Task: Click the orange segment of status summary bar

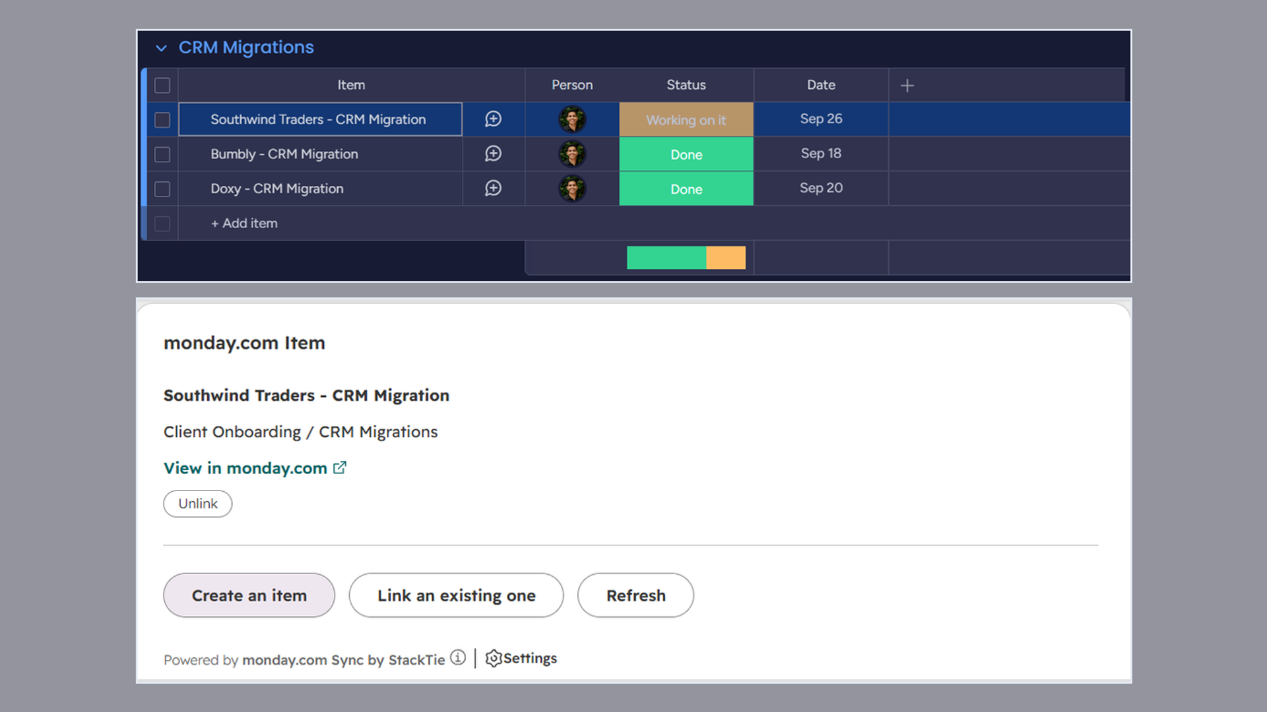Action: tap(726, 258)
